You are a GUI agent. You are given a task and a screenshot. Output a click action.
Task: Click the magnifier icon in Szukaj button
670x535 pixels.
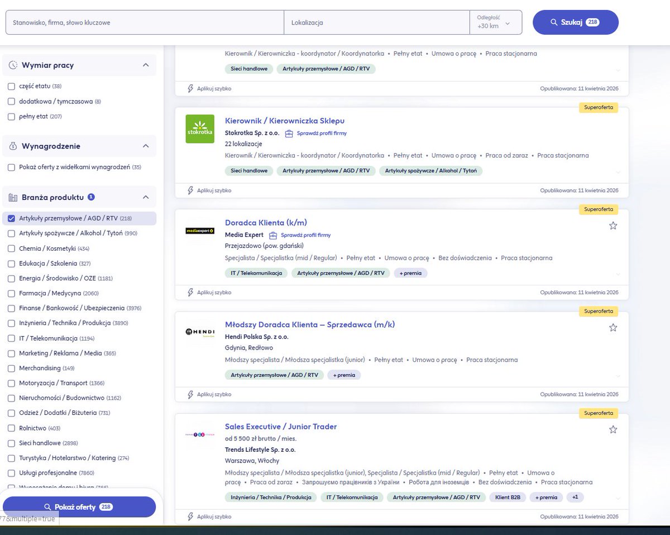pyautogui.click(x=554, y=22)
